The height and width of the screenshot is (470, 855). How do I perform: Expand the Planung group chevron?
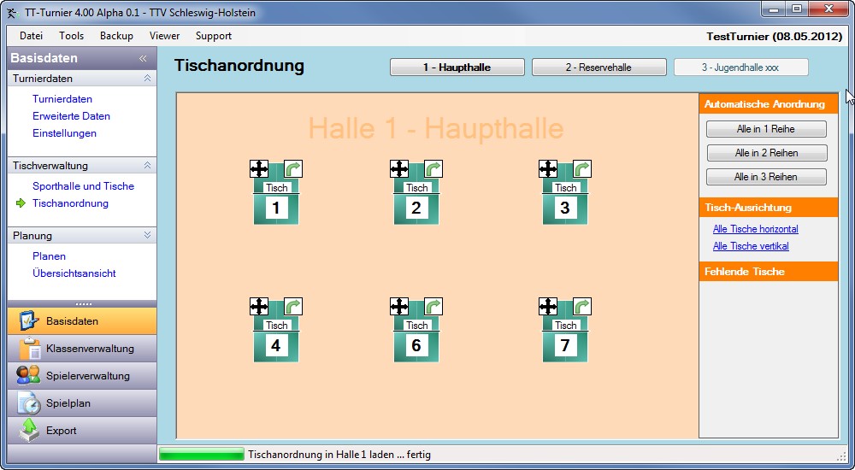click(x=147, y=236)
